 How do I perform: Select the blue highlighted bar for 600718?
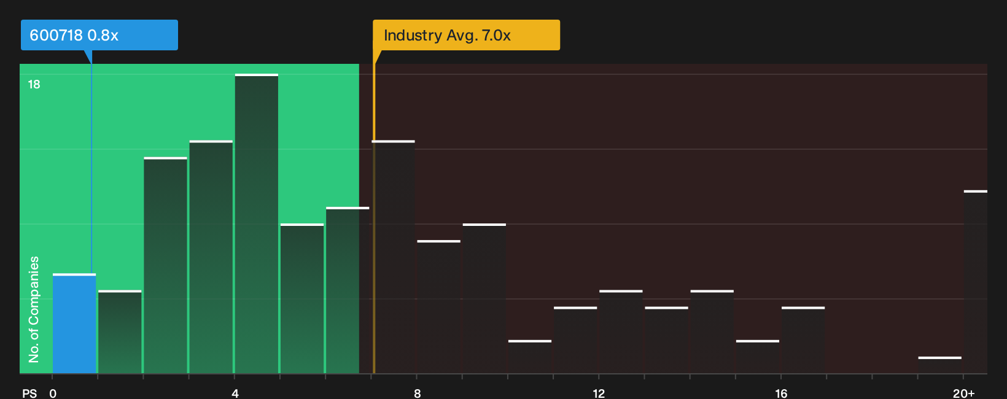tap(74, 323)
